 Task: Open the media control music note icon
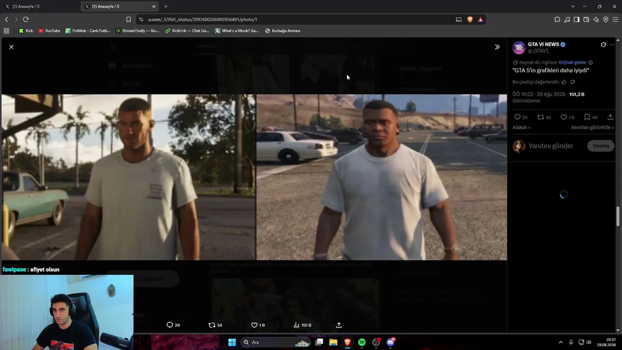[x=567, y=19]
